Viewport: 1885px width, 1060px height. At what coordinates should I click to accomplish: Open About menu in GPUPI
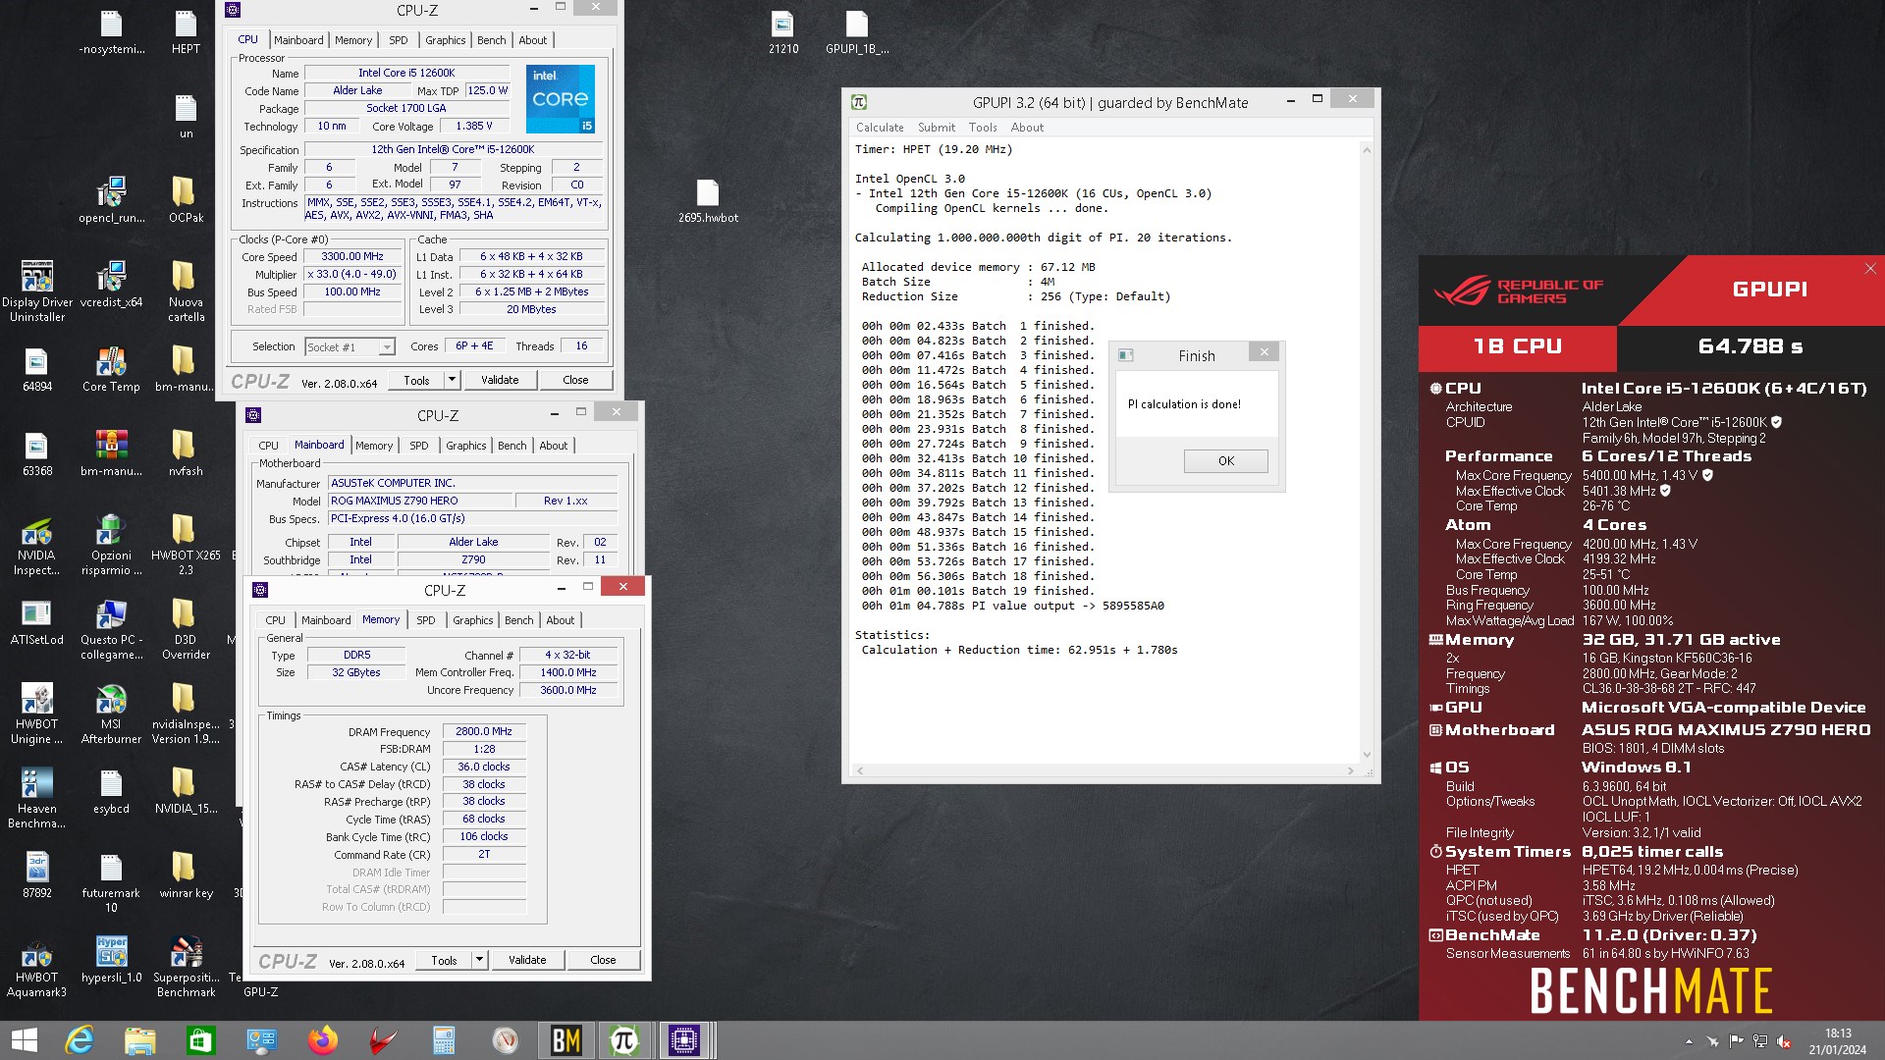1027,128
